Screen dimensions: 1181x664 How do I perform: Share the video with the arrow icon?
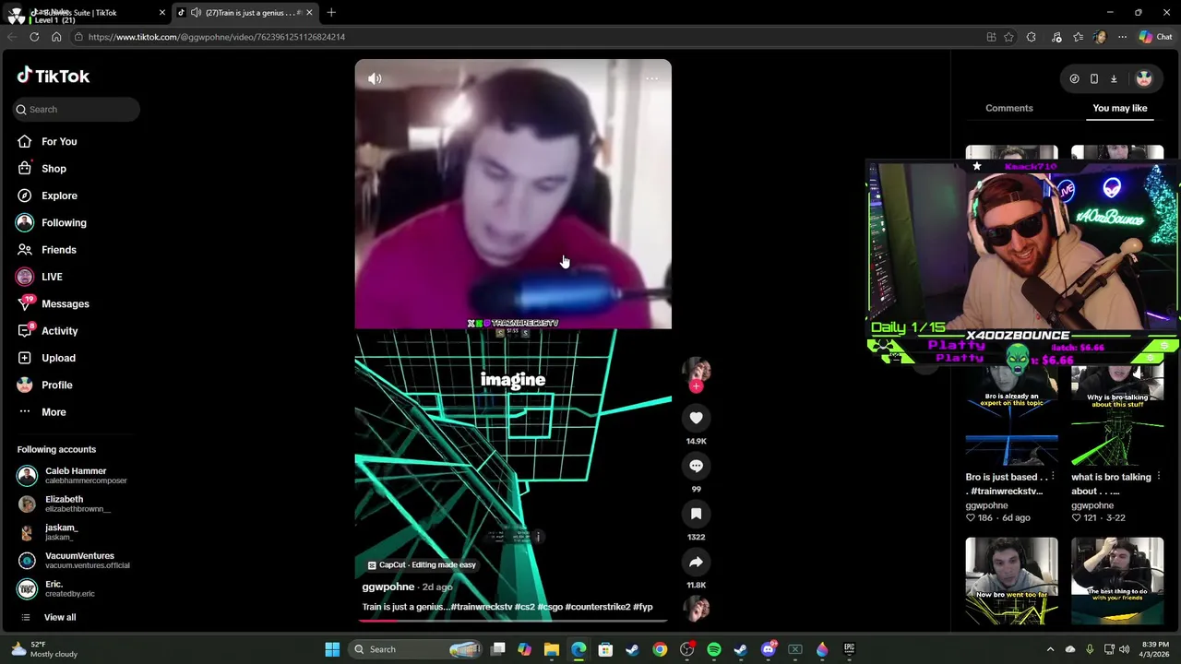tap(696, 562)
